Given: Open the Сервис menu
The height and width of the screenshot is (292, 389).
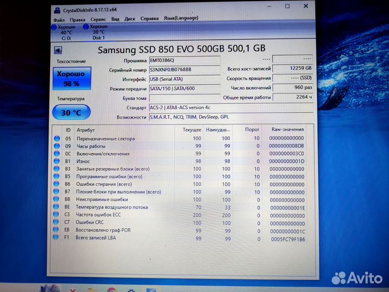Looking at the screenshot, I should coord(98,19).
